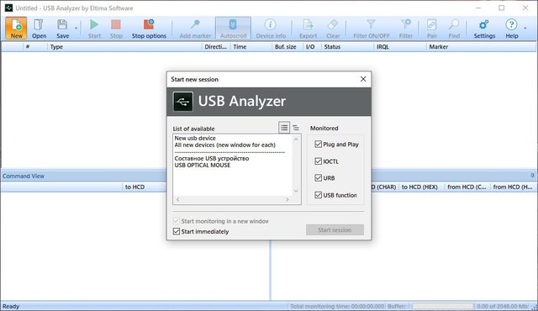Close the Start new session dialog

pos(363,79)
